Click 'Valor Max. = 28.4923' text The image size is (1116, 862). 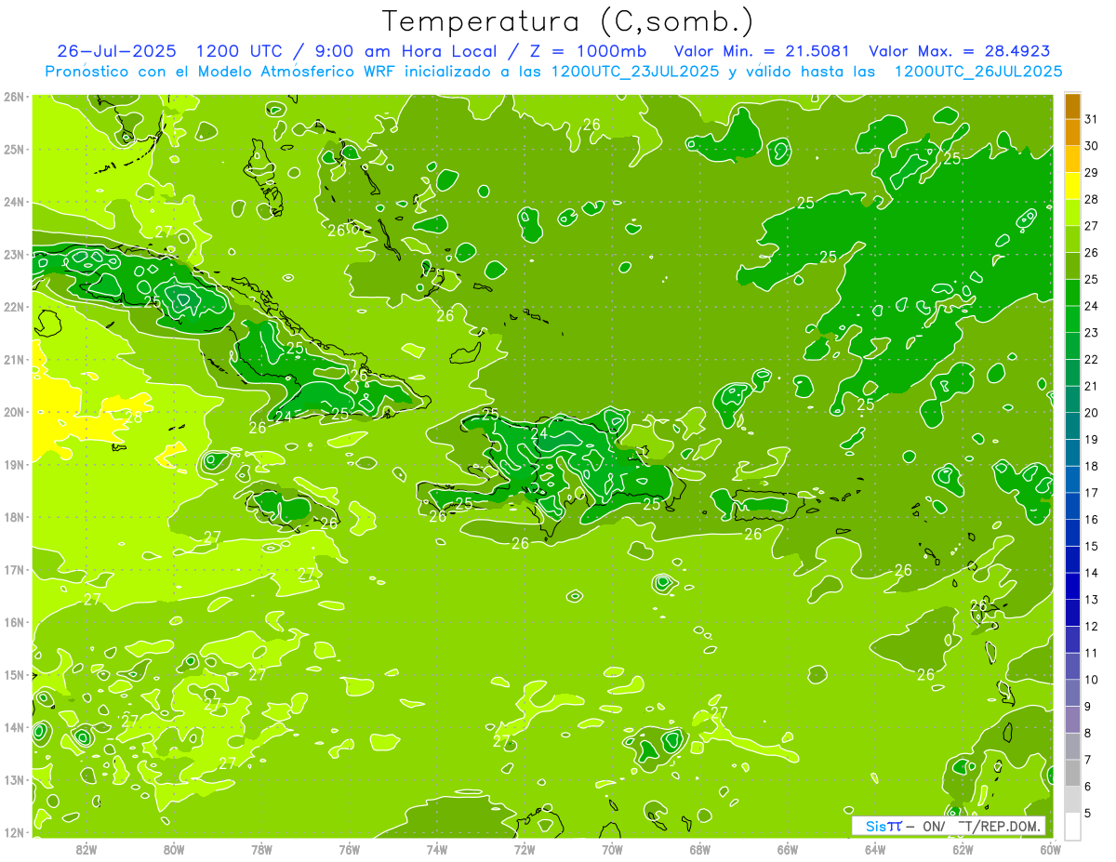click(x=960, y=51)
